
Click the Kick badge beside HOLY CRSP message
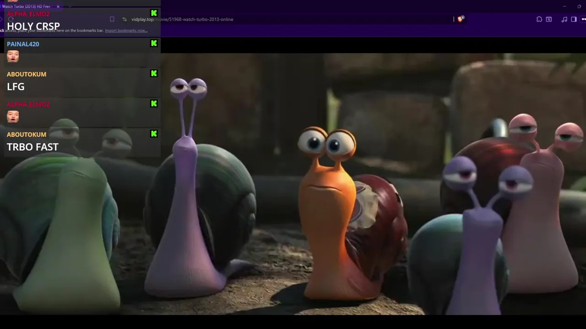154,13
